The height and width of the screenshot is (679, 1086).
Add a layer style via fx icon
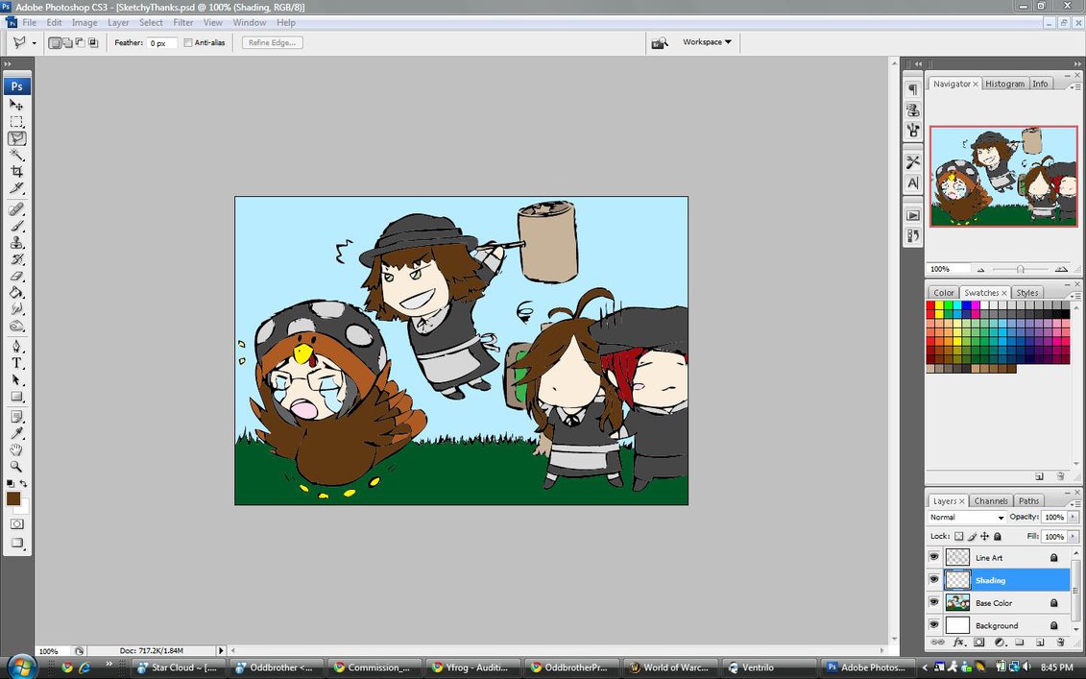958,642
